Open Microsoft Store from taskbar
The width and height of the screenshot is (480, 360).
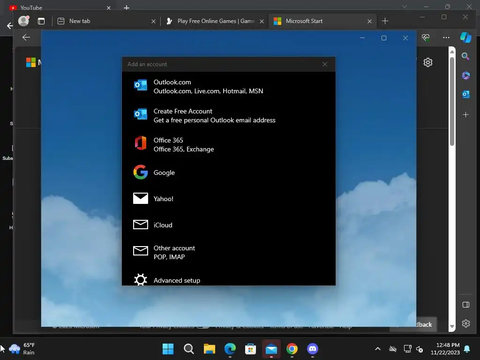pos(250,349)
